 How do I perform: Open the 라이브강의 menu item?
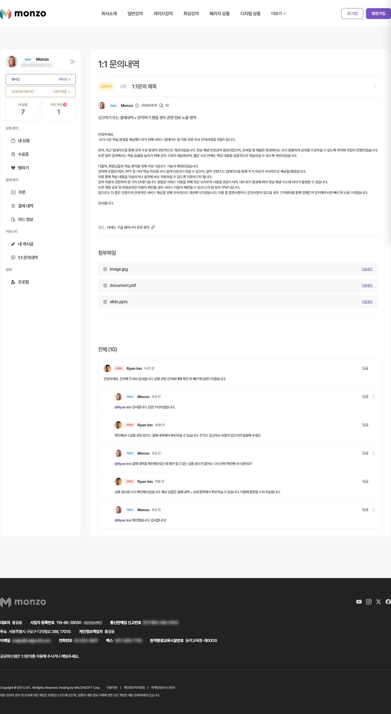tap(163, 14)
